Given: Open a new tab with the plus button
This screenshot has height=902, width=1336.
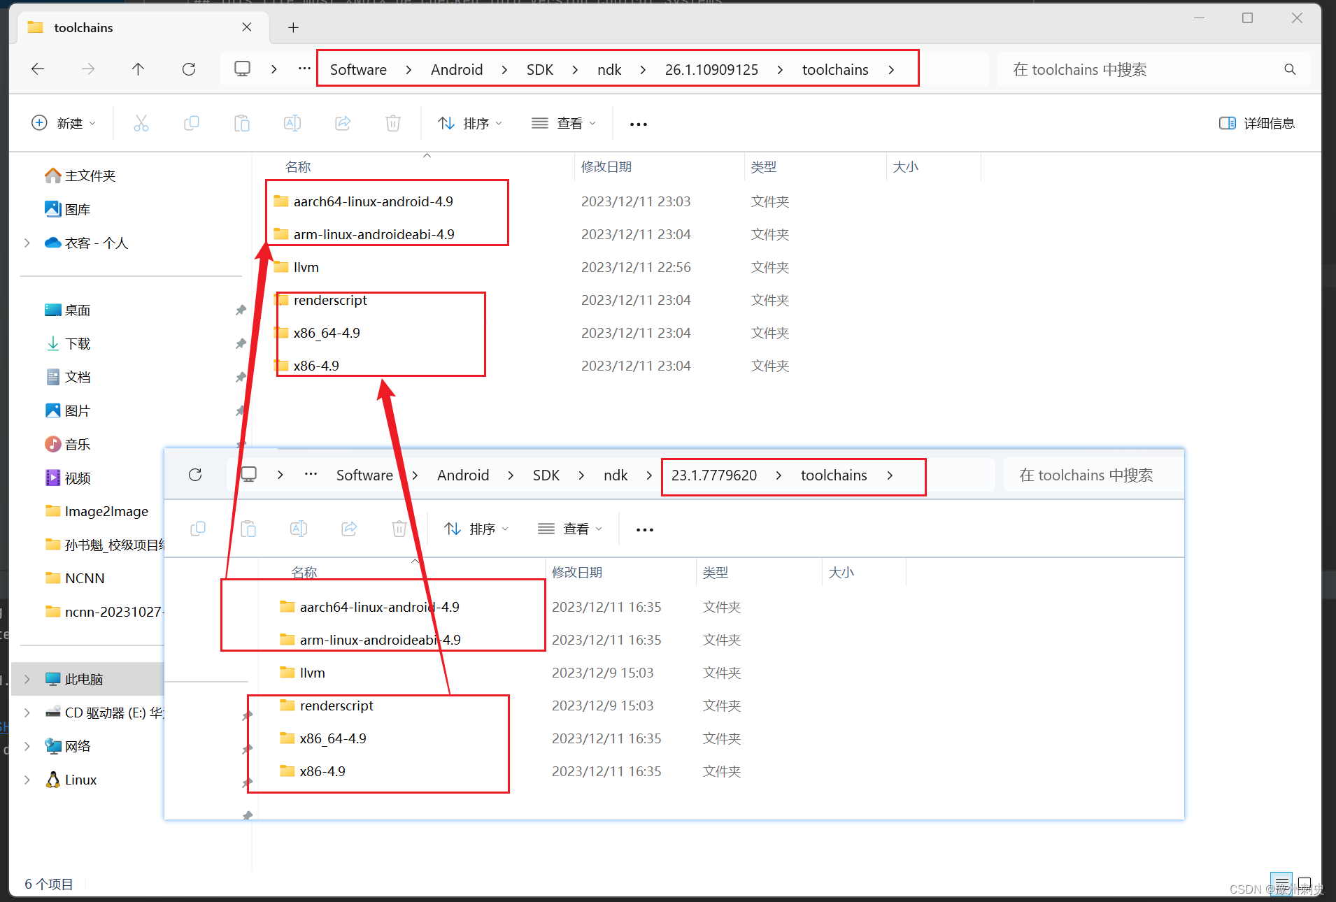Looking at the screenshot, I should tap(294, 27).
